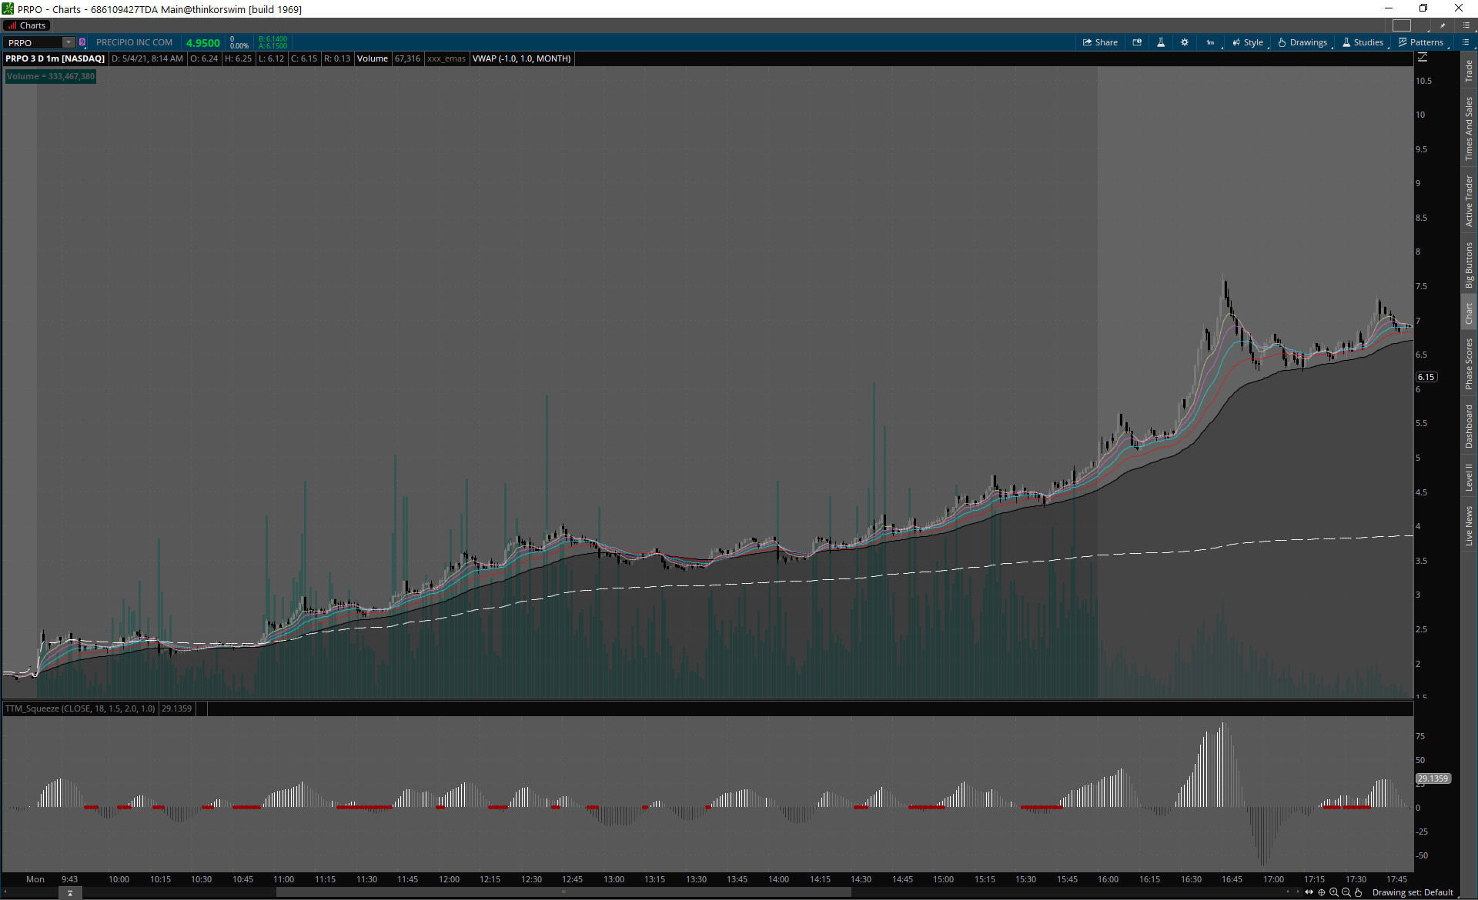Click the pointing hand drawing tool icon
Screen dimensions: 1478x900
[x=1359, y=892]
